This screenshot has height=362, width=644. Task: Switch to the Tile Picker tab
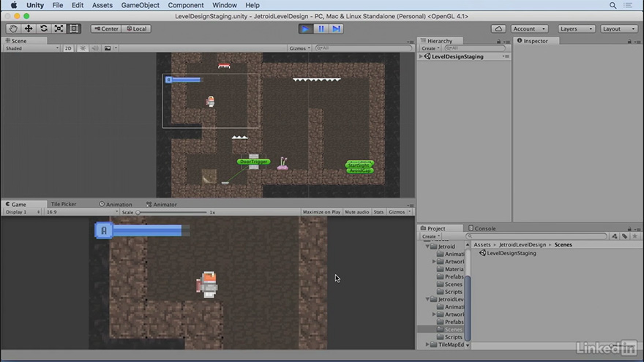tap(63, 204)
